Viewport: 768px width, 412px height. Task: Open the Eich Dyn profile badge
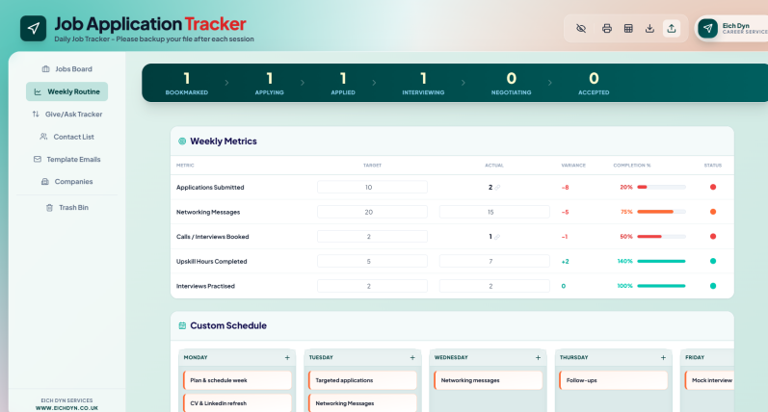[x=732, y=28]
